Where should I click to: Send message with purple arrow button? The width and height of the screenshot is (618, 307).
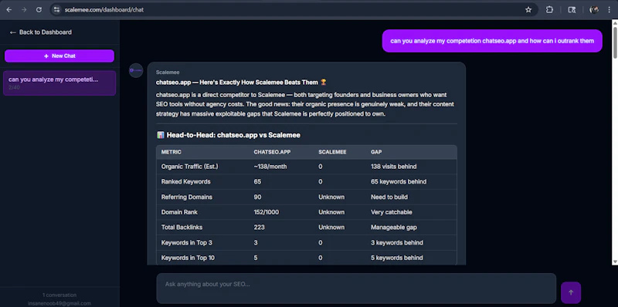571,292
